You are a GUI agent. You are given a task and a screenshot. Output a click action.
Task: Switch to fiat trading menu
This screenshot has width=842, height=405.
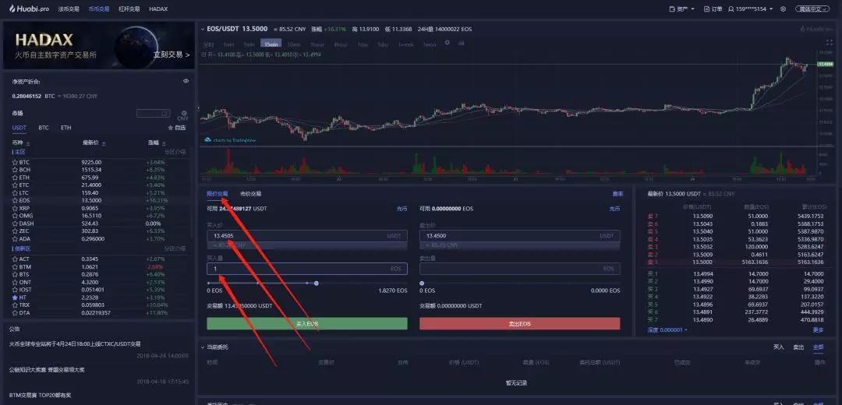click(x=68, y=9)
